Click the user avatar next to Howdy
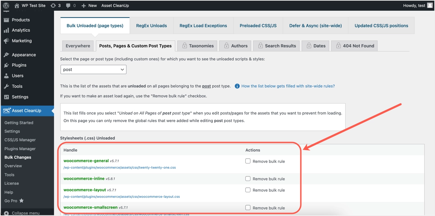This screenshot has width=435, height=216. (430, 5)
